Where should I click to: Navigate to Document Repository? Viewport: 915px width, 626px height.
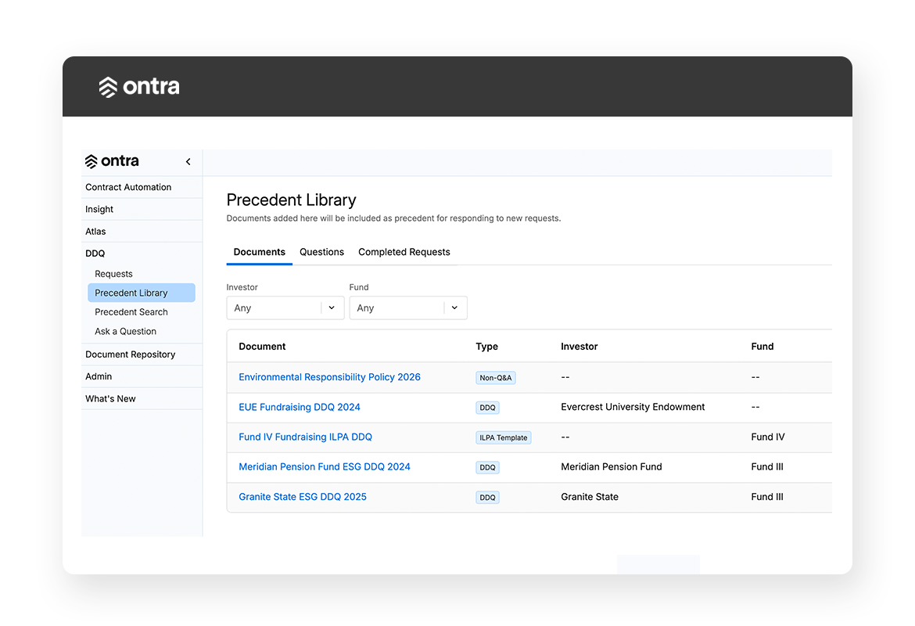pyautogui.click(x=130, y=354)
